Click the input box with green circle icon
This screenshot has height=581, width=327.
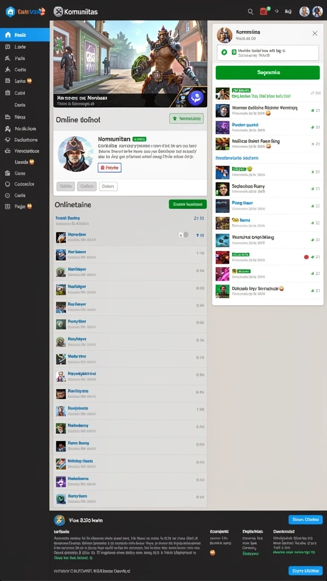click(267, 53)
